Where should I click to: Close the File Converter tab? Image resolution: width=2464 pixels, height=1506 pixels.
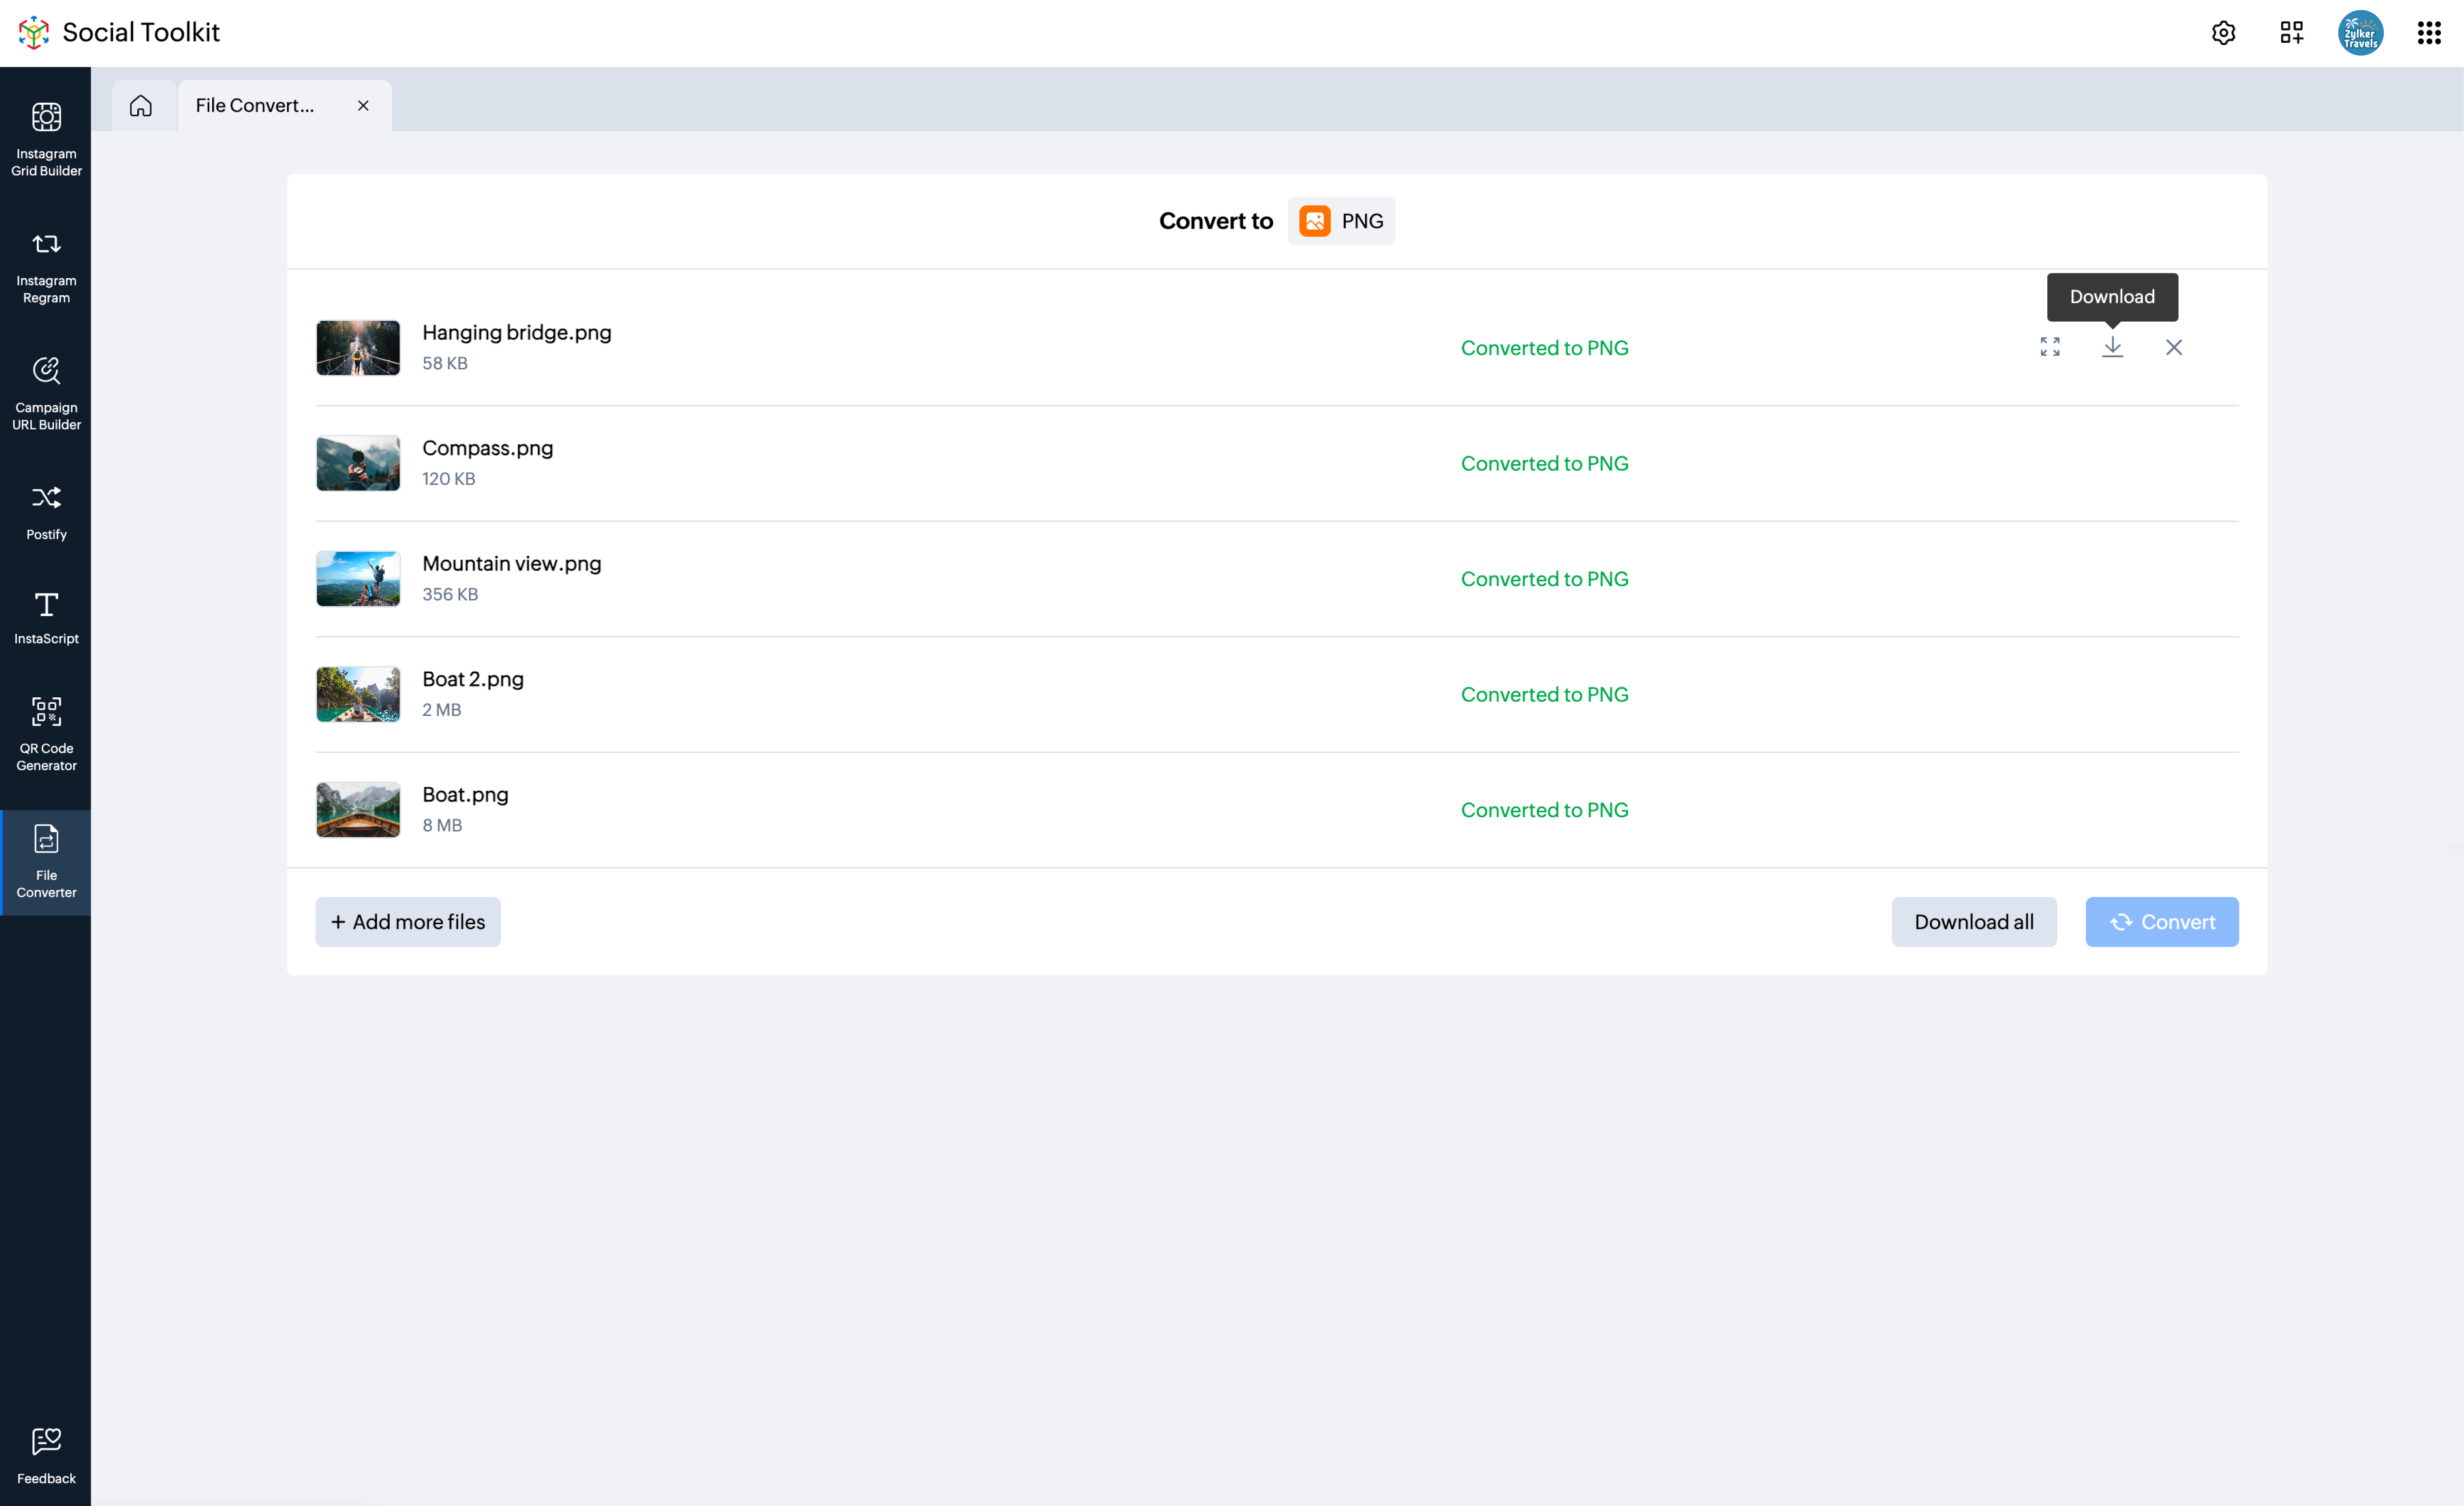tap(363, 105)
